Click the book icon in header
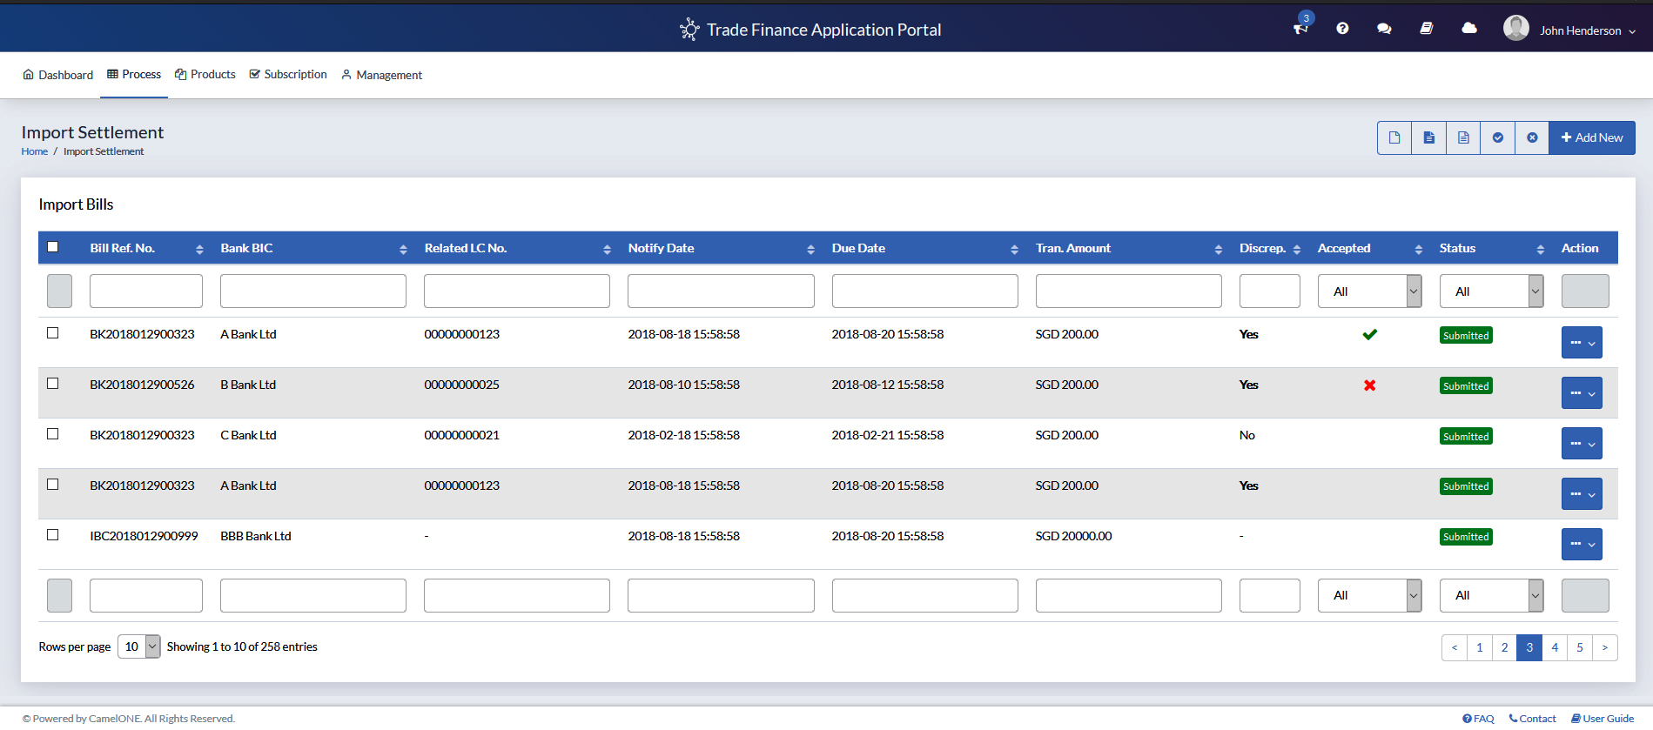The height and width of the screenshot is (730, 1653). click(1426, 29)
